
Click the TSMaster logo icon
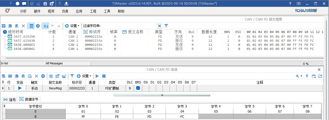pyautogui.click(x=8, y=11)
